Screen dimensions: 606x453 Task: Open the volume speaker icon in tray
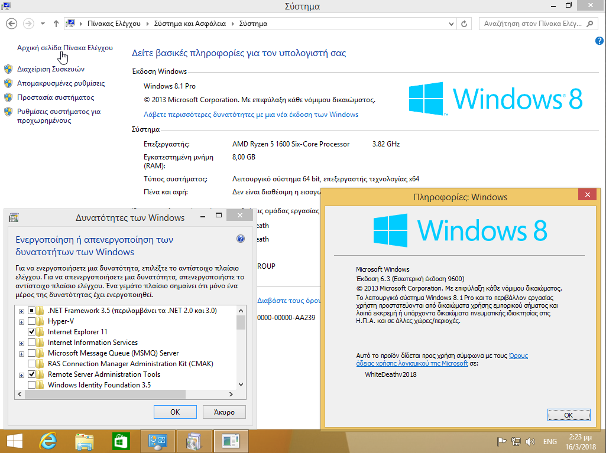pos(530,441)
